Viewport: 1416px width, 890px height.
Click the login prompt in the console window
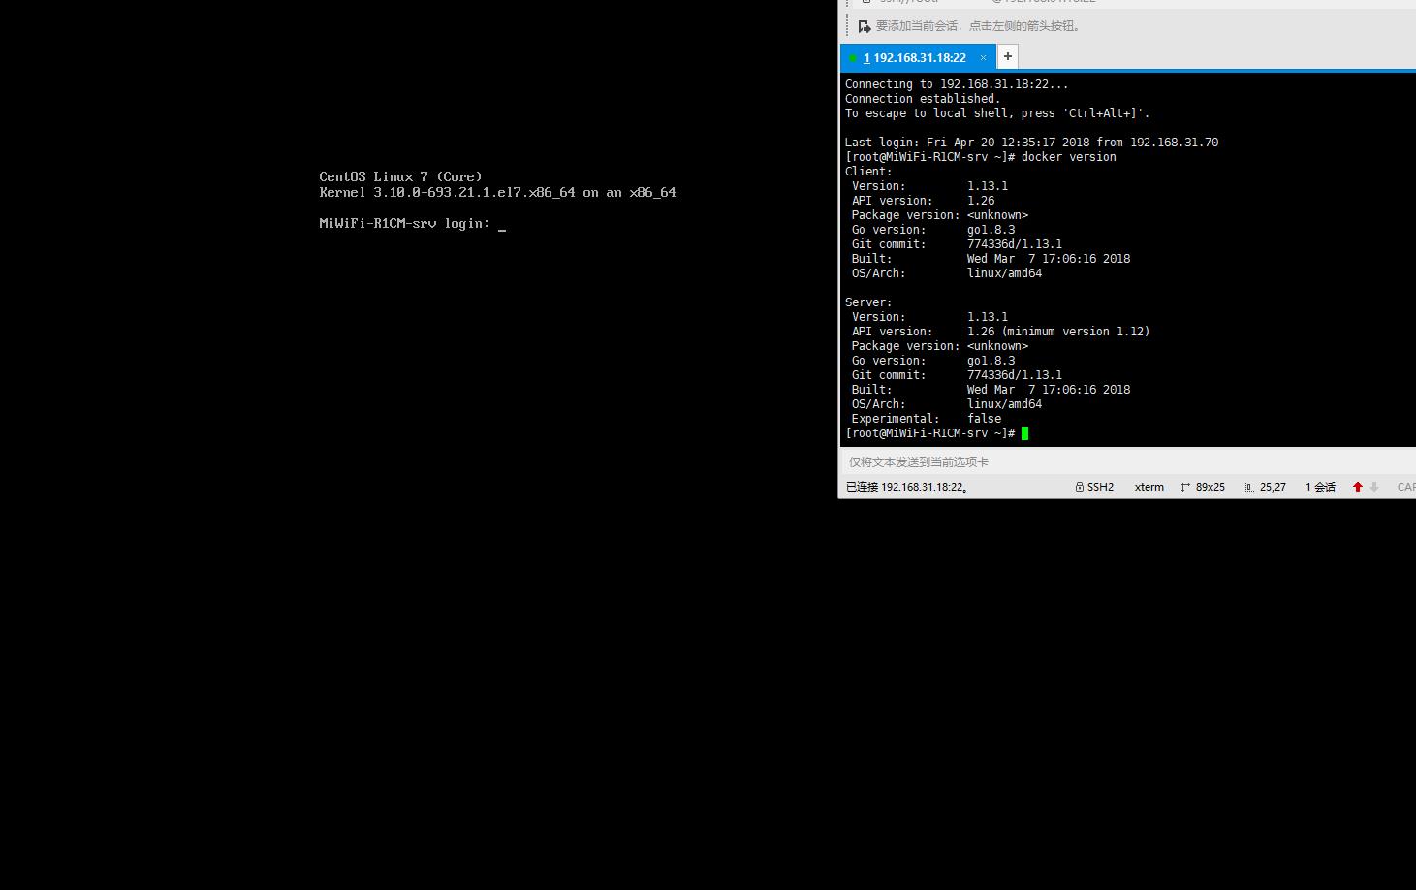pos(413,224)
